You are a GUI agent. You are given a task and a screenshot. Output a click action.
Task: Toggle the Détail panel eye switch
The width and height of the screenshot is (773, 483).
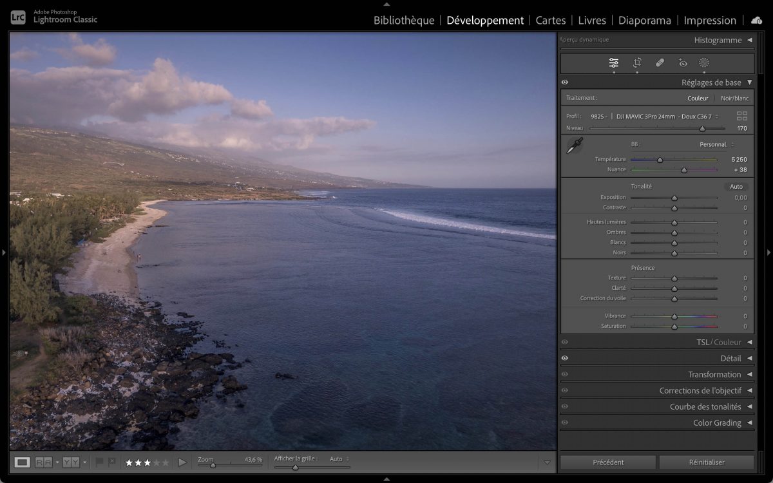click(565, 358)
